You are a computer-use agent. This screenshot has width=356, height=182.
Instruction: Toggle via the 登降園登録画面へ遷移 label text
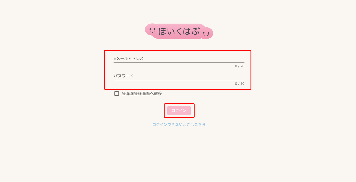tap(142, 94)
